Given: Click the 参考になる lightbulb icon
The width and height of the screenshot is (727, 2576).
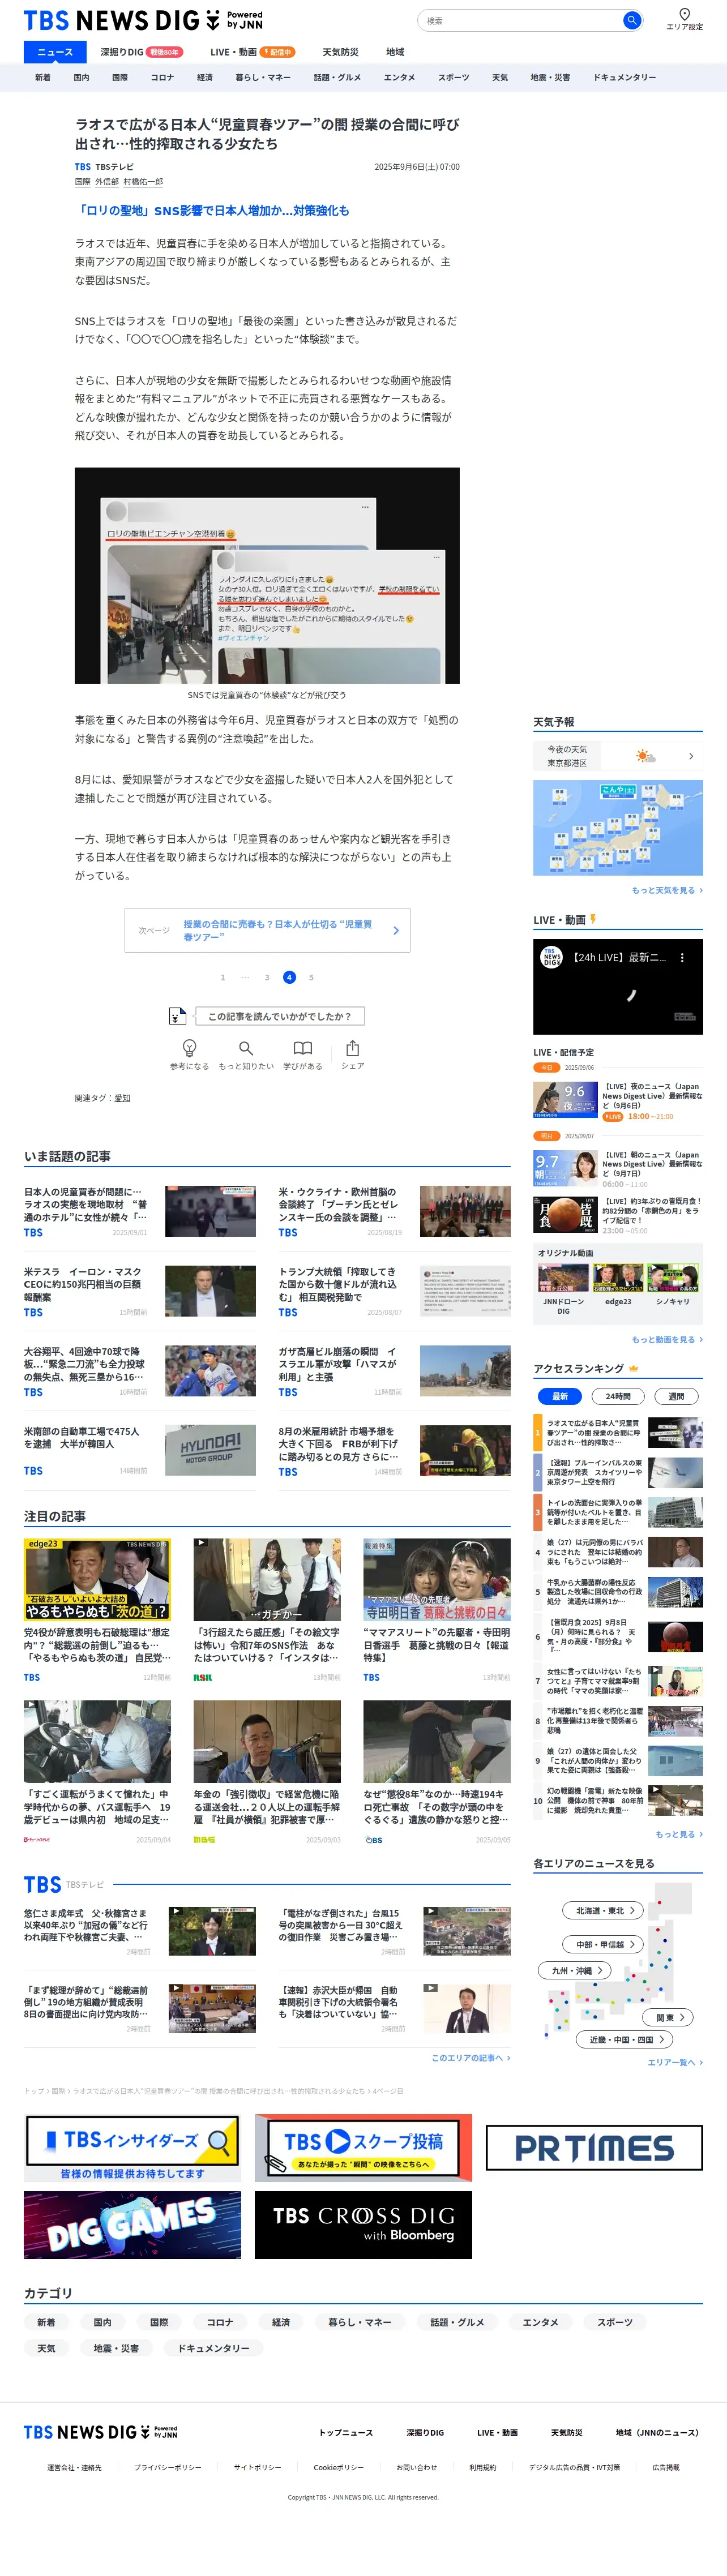Looking at the screenshot, I should click(x=189, y=1047).
